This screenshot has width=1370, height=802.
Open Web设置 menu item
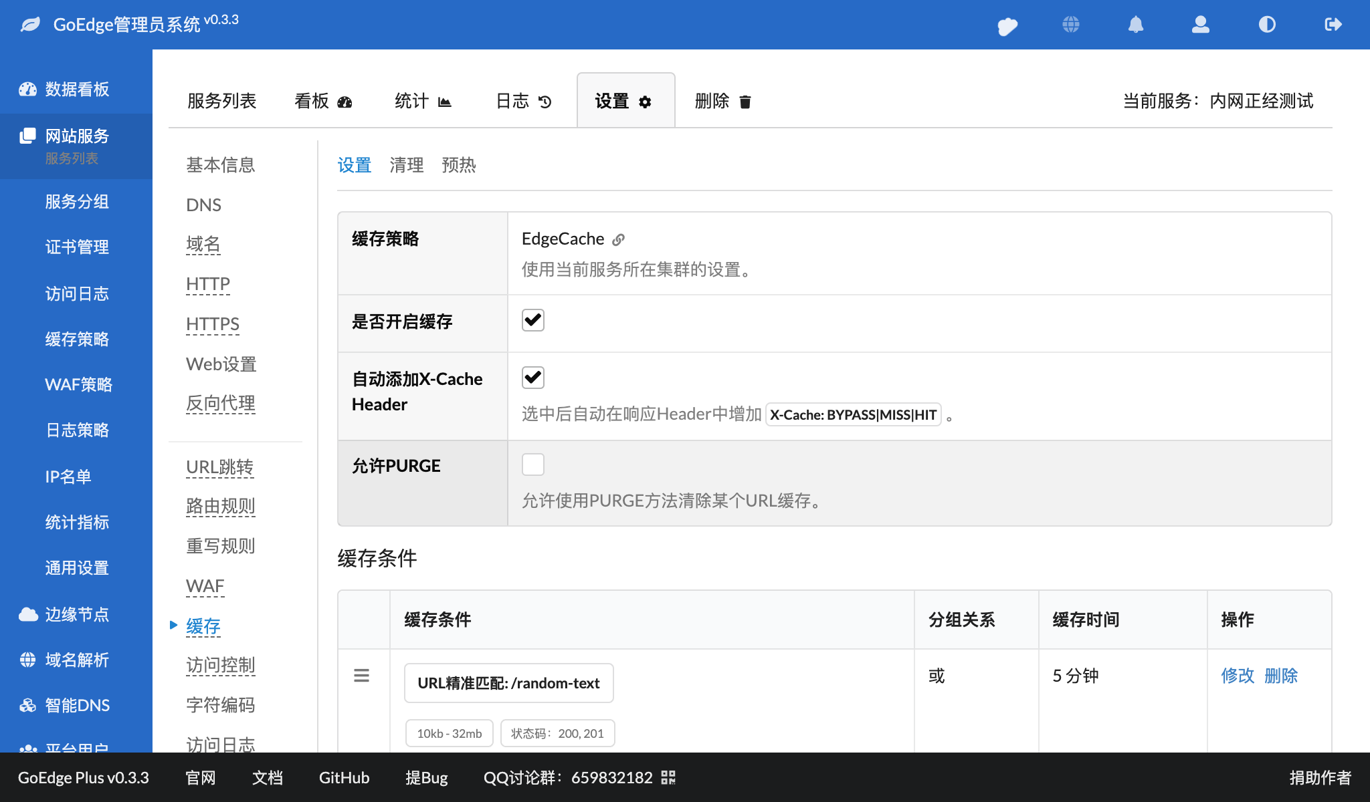click(221, 364)
